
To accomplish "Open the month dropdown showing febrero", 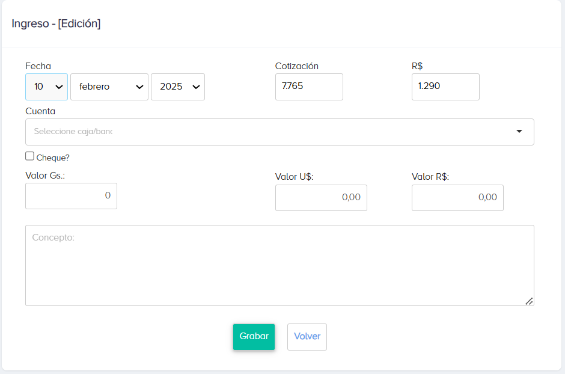I will click(x=109, y=87).
